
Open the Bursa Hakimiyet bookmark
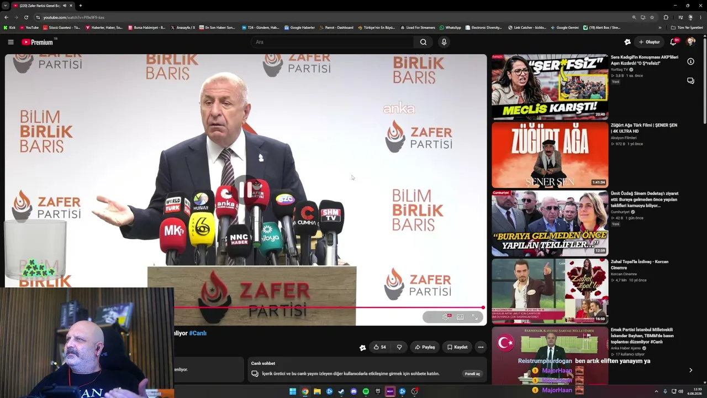(x=146, y=28)
